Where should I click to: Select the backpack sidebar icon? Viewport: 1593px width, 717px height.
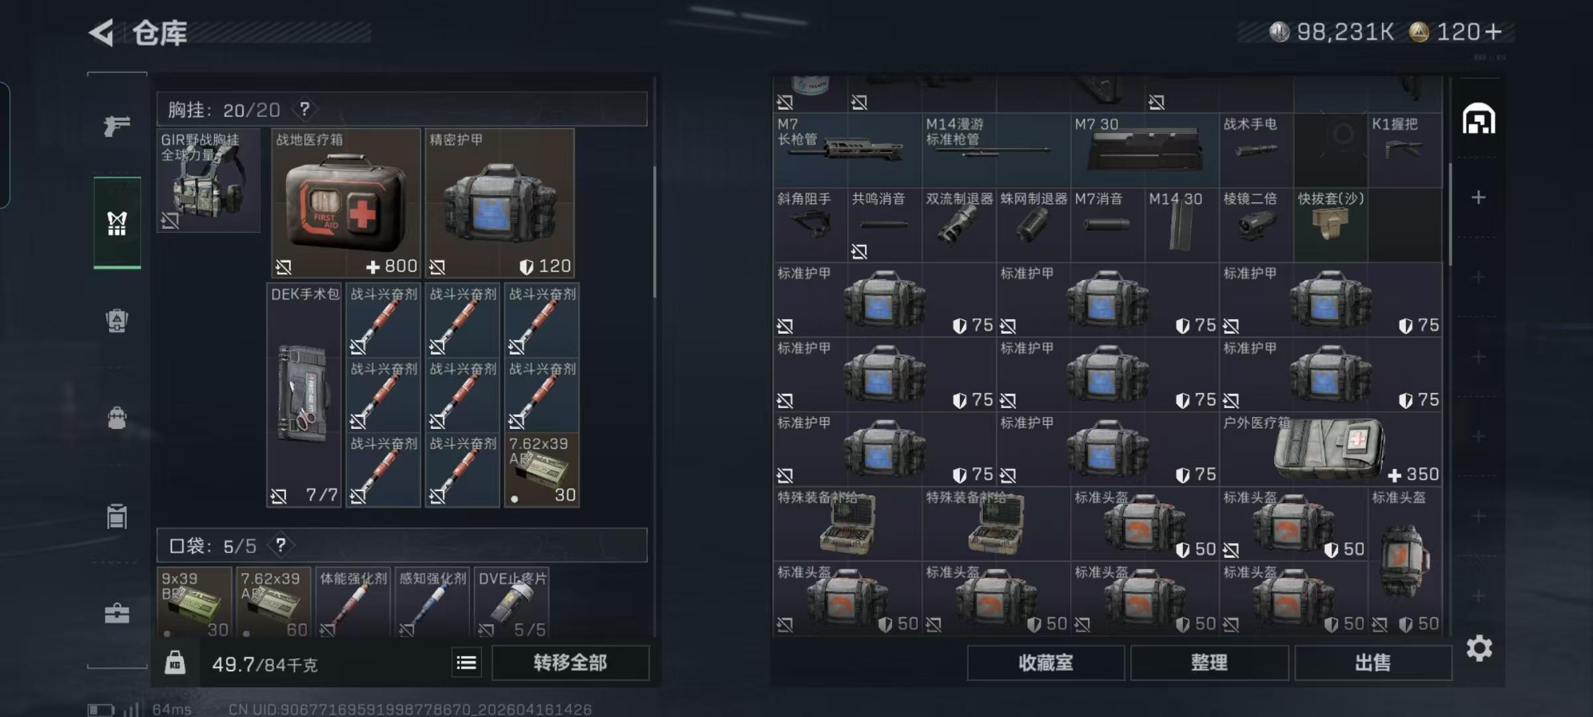117,418
